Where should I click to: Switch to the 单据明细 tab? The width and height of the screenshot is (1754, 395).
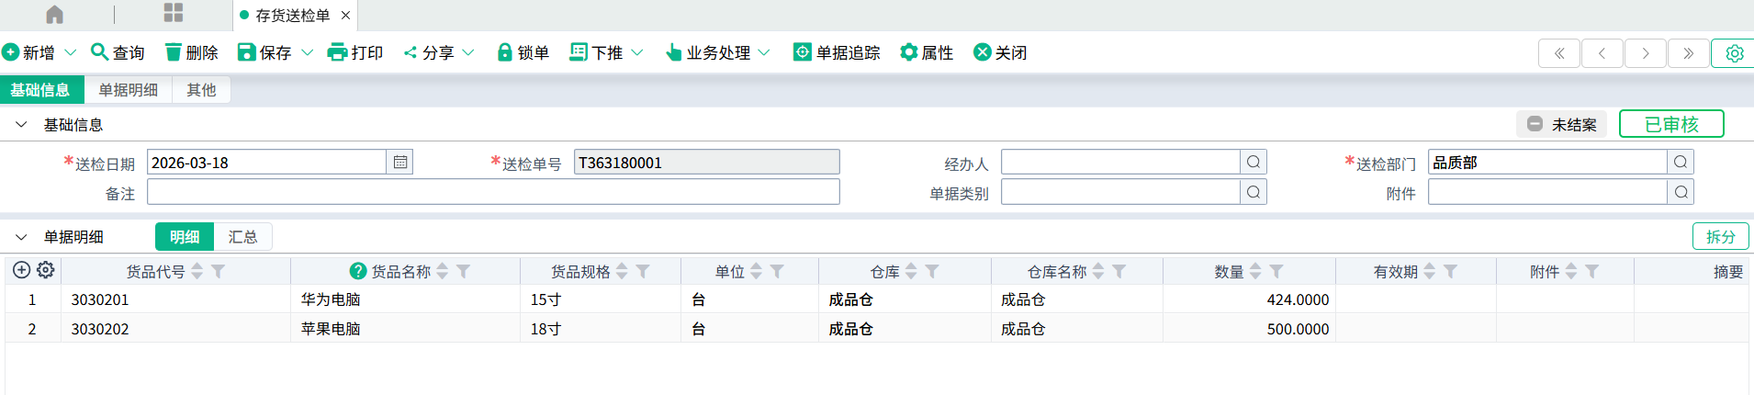128,90
